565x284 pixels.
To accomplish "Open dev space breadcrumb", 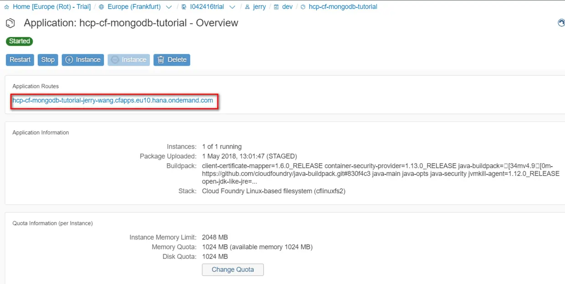I will [288, 7].
